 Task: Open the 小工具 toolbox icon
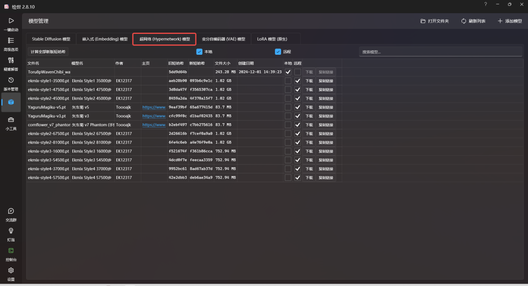tap(11, 120)
